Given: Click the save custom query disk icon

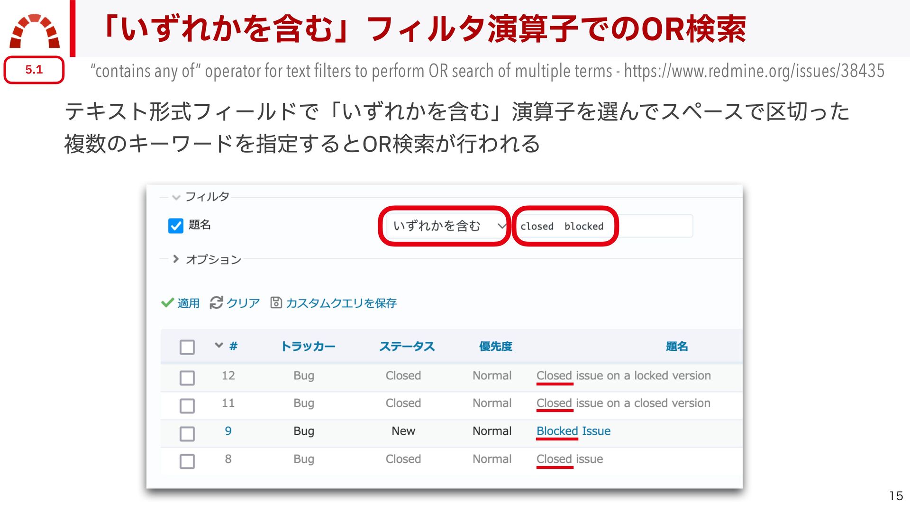Looking at the screenshot, I should (276, 302).
